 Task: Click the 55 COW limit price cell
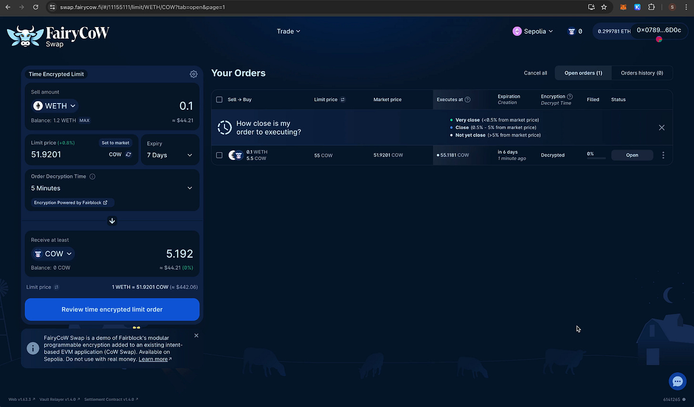point(323,156)
